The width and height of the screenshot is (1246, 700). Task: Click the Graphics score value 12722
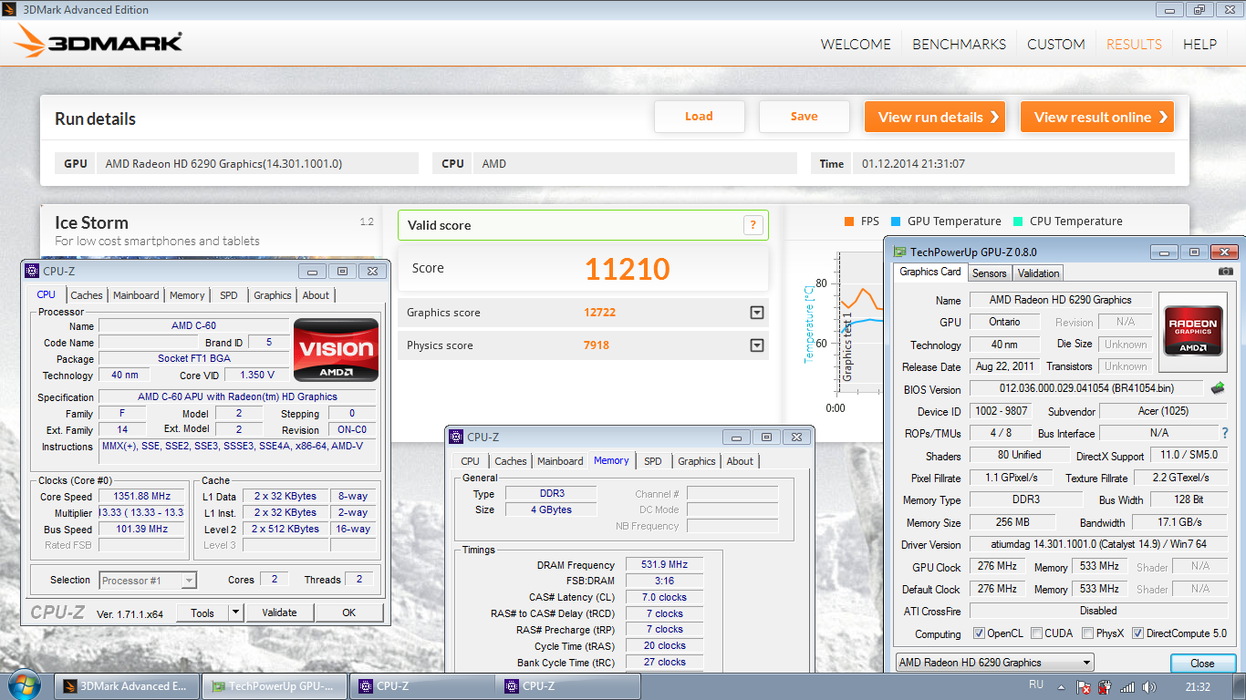pos(600,313)
